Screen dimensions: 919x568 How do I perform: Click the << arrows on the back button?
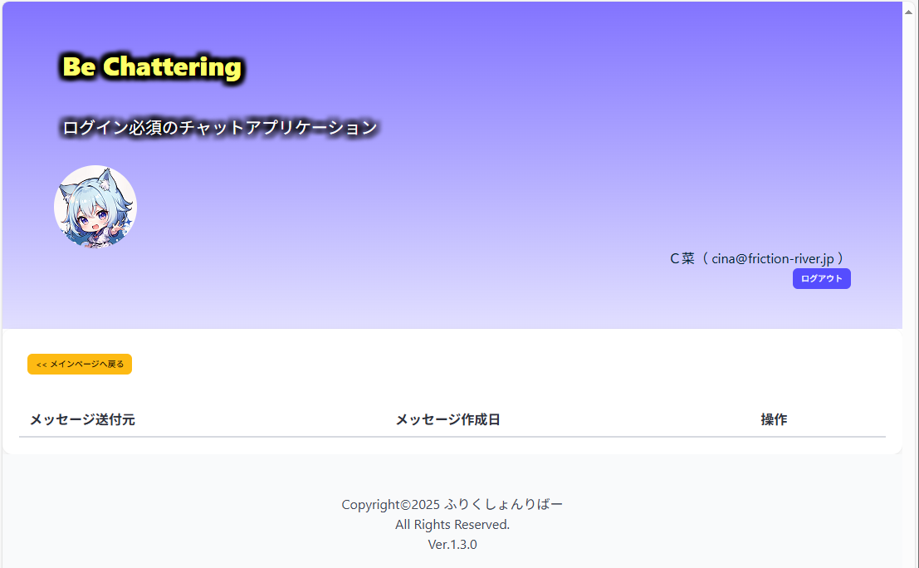(41, 365)
